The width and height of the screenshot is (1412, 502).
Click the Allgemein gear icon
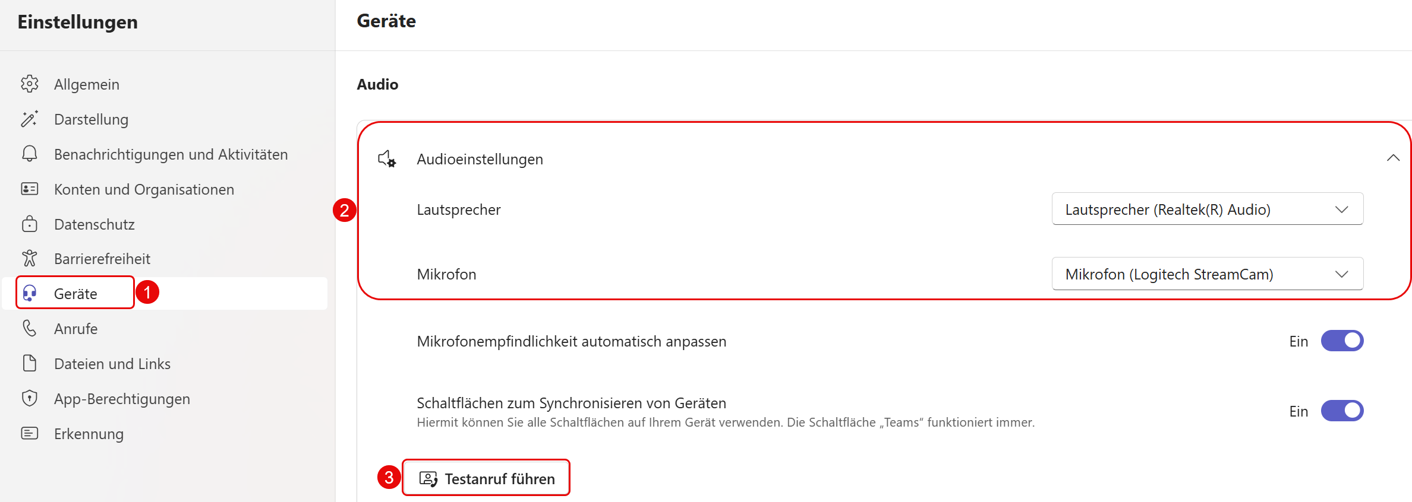tap(29, 84)
